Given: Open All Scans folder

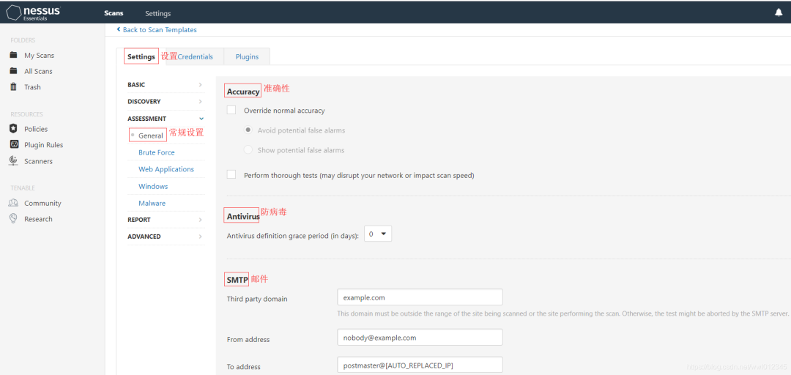Looking at the screenshot, I should point(38,71).
